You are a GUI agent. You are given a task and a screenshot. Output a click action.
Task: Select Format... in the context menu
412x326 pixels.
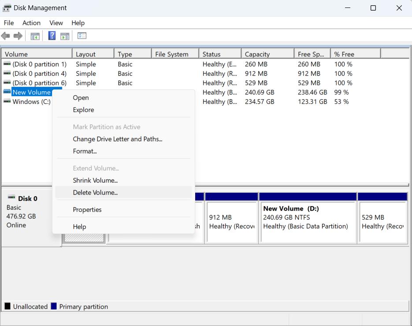(x=123, y=151)
